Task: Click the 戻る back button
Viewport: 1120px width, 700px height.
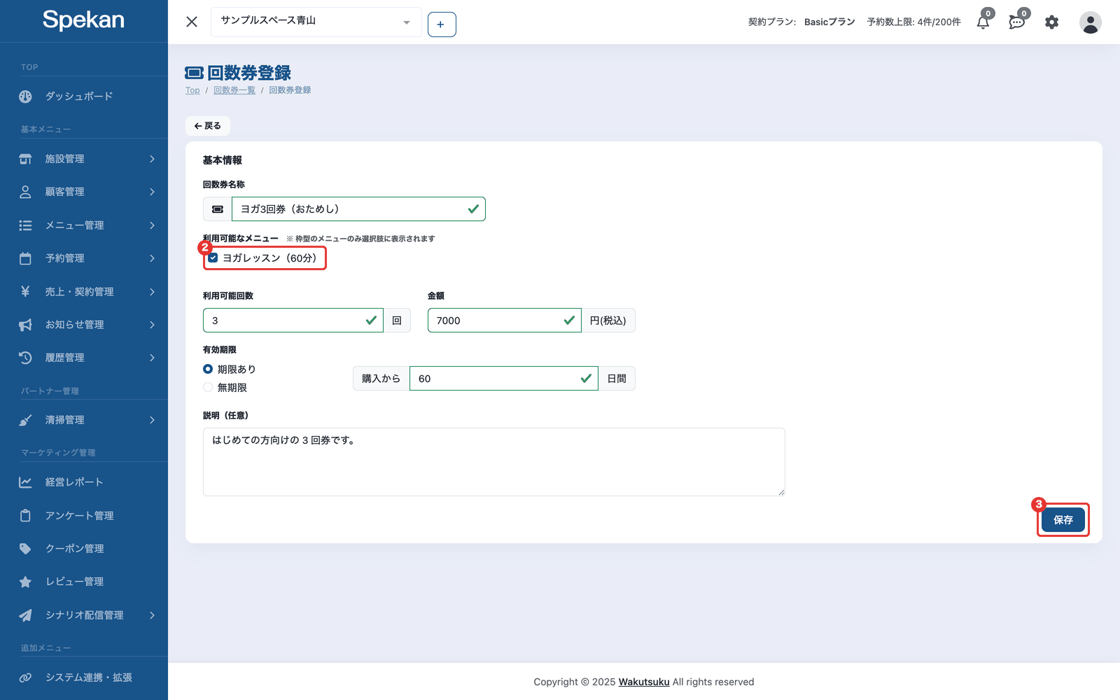Action: (x=208, y=126)
